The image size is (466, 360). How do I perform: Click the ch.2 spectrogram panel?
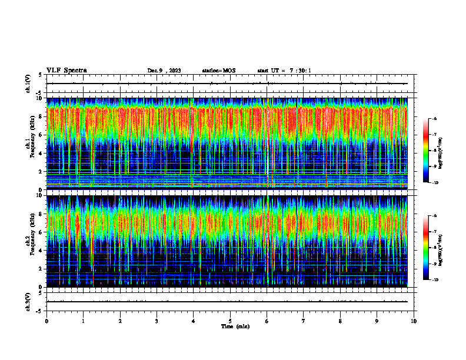227,241
